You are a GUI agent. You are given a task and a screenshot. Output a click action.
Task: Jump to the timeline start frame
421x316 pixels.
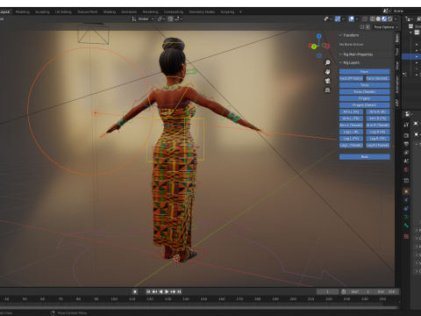[148, 291]
